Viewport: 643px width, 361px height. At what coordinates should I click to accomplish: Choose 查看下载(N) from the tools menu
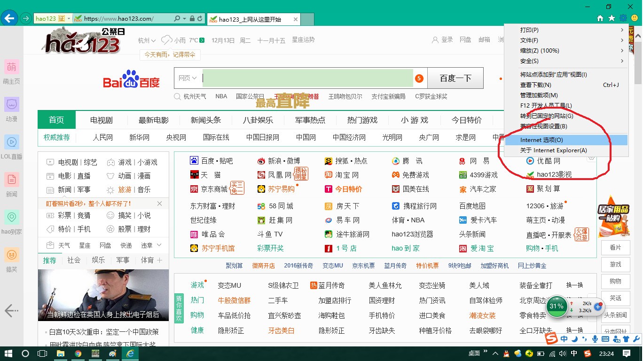tap(565, 85)
